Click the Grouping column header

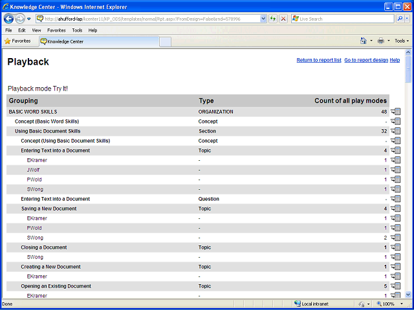[x=23, y=101]
